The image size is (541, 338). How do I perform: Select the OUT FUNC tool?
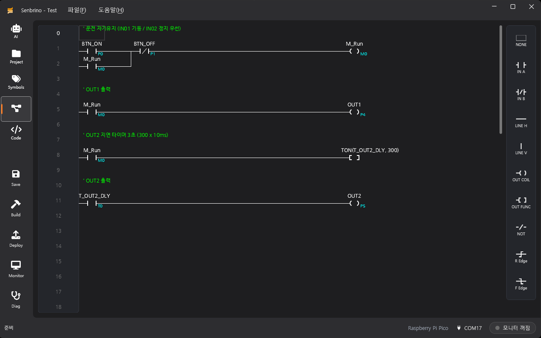[x=521, y=203]
